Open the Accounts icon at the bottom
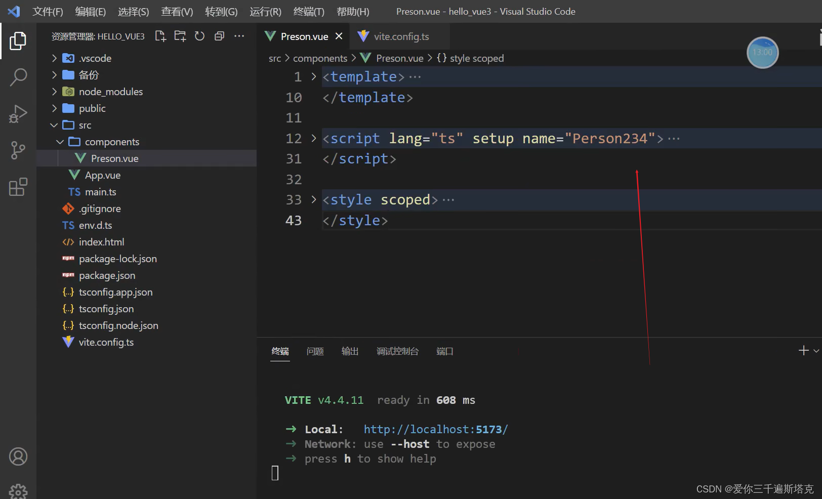This screenshot has height=499, width=822. (x=18, y=456)
